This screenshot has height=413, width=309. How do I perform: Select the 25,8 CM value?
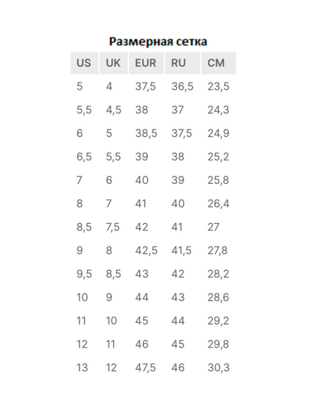click(x=218, y=180)
